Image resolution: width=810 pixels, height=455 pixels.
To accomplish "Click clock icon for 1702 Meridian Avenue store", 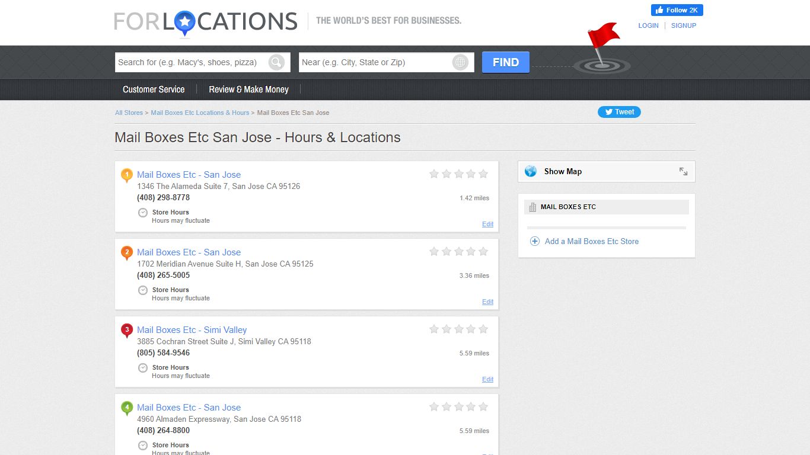I will coord(143,290).
